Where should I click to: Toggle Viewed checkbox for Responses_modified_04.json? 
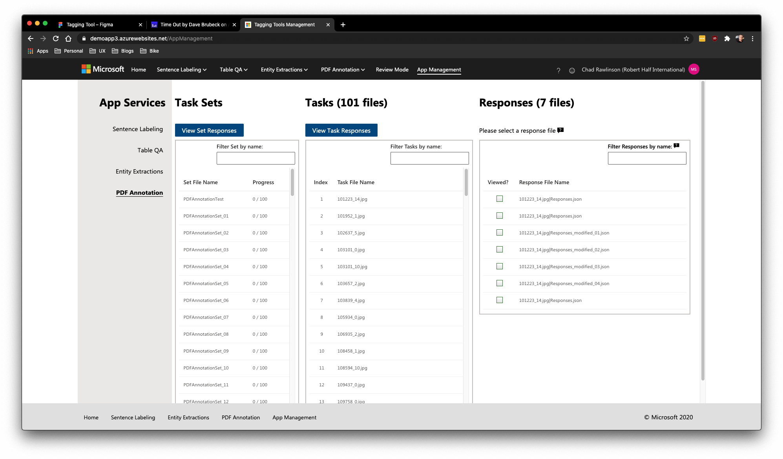point(500,283)
